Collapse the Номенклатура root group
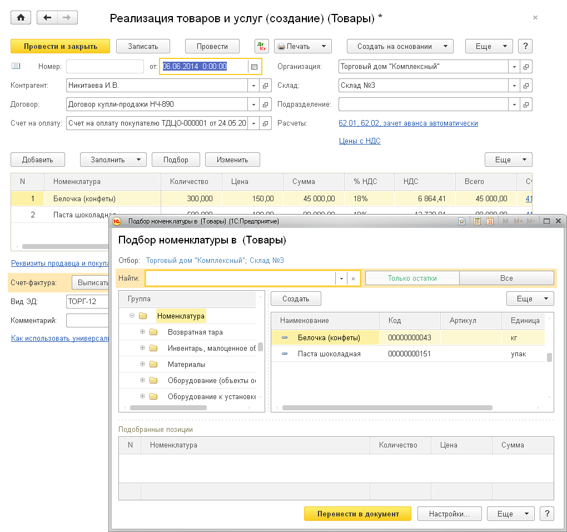567x532 pixels. pos(132,316)
